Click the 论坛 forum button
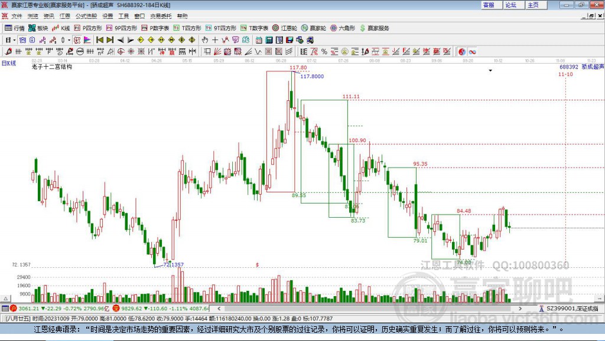This screenshot has width=605, height=341. (514, 5)
